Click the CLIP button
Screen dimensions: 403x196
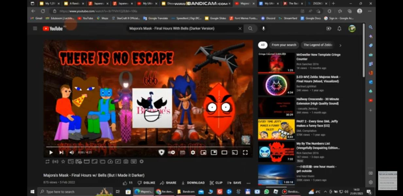click(216, 183)
